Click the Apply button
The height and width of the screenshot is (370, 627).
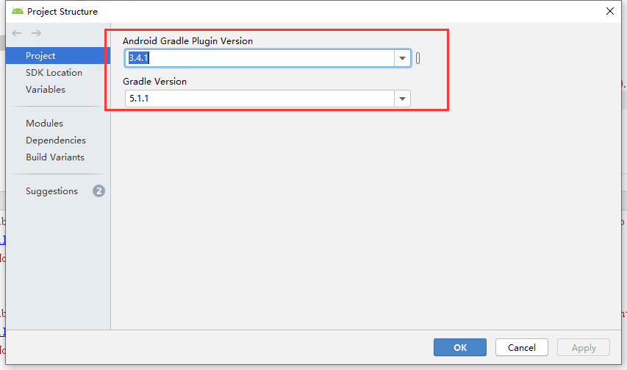pyautogui.click(x=584, y=347)
